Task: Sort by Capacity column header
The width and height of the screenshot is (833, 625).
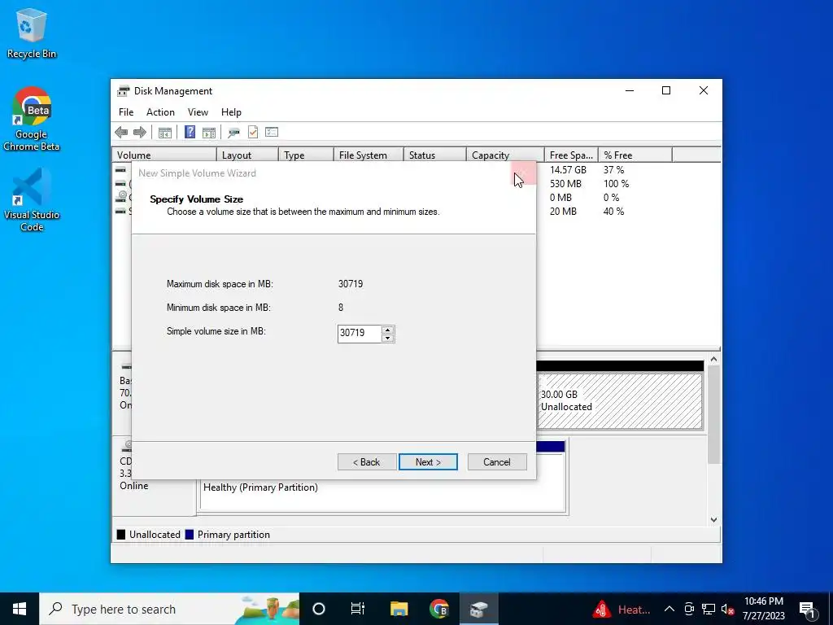Action: pos(505,155)
